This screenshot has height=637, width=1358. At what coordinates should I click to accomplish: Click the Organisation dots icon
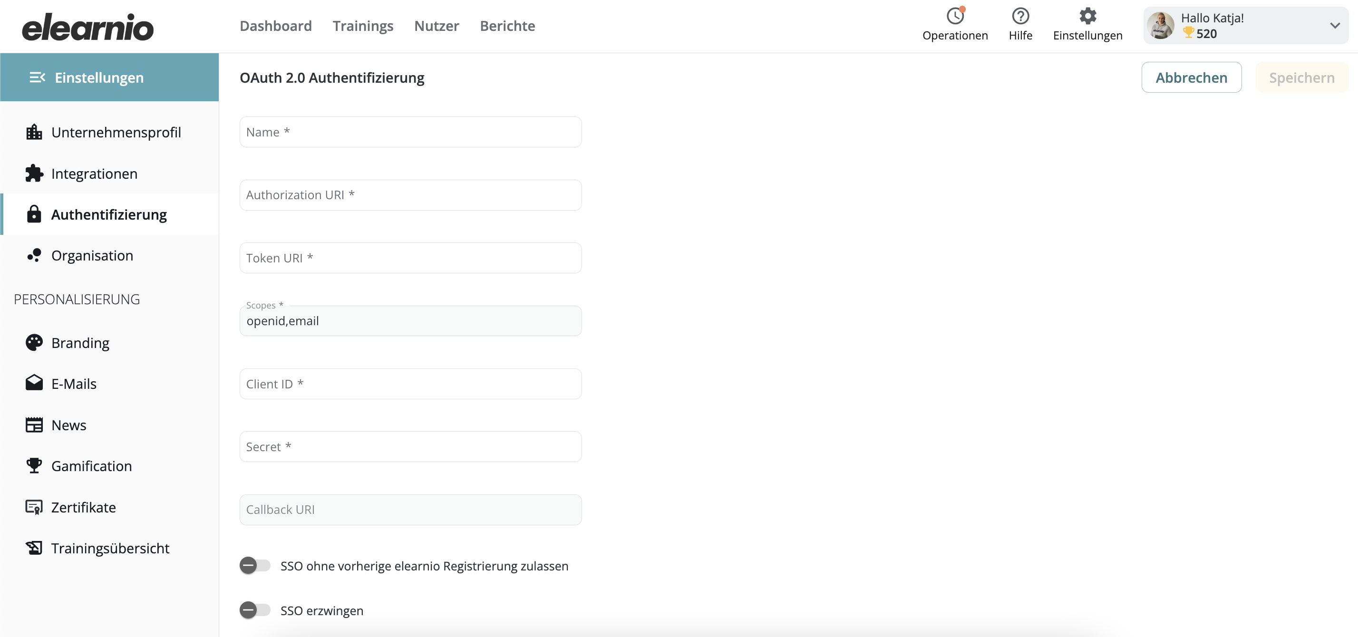coord(34,256)
